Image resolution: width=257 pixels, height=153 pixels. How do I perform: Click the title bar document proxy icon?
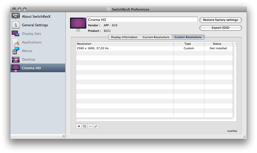pos(109,9)
